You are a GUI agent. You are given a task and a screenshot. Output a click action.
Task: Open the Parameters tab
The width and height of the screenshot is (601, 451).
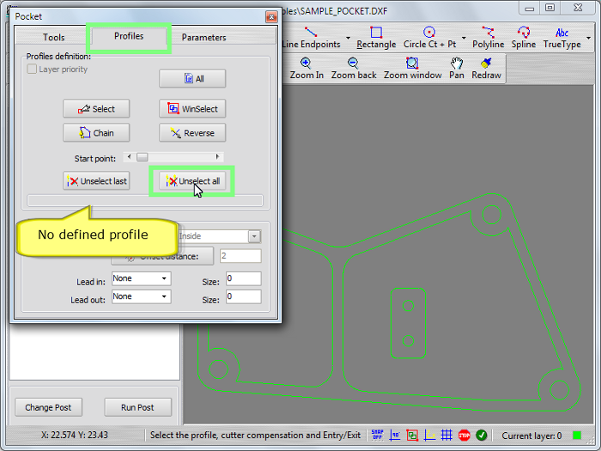click(203, 38)
